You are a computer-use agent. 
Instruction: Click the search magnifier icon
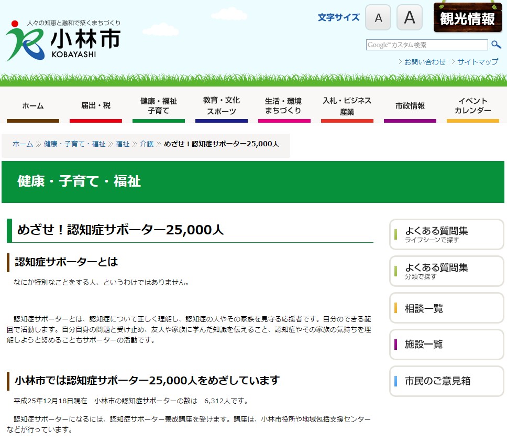[495, 45]
